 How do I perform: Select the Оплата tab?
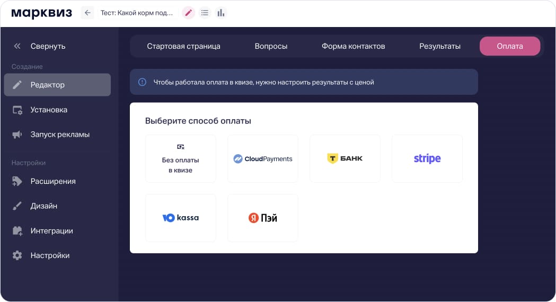(x=510, y=46)
